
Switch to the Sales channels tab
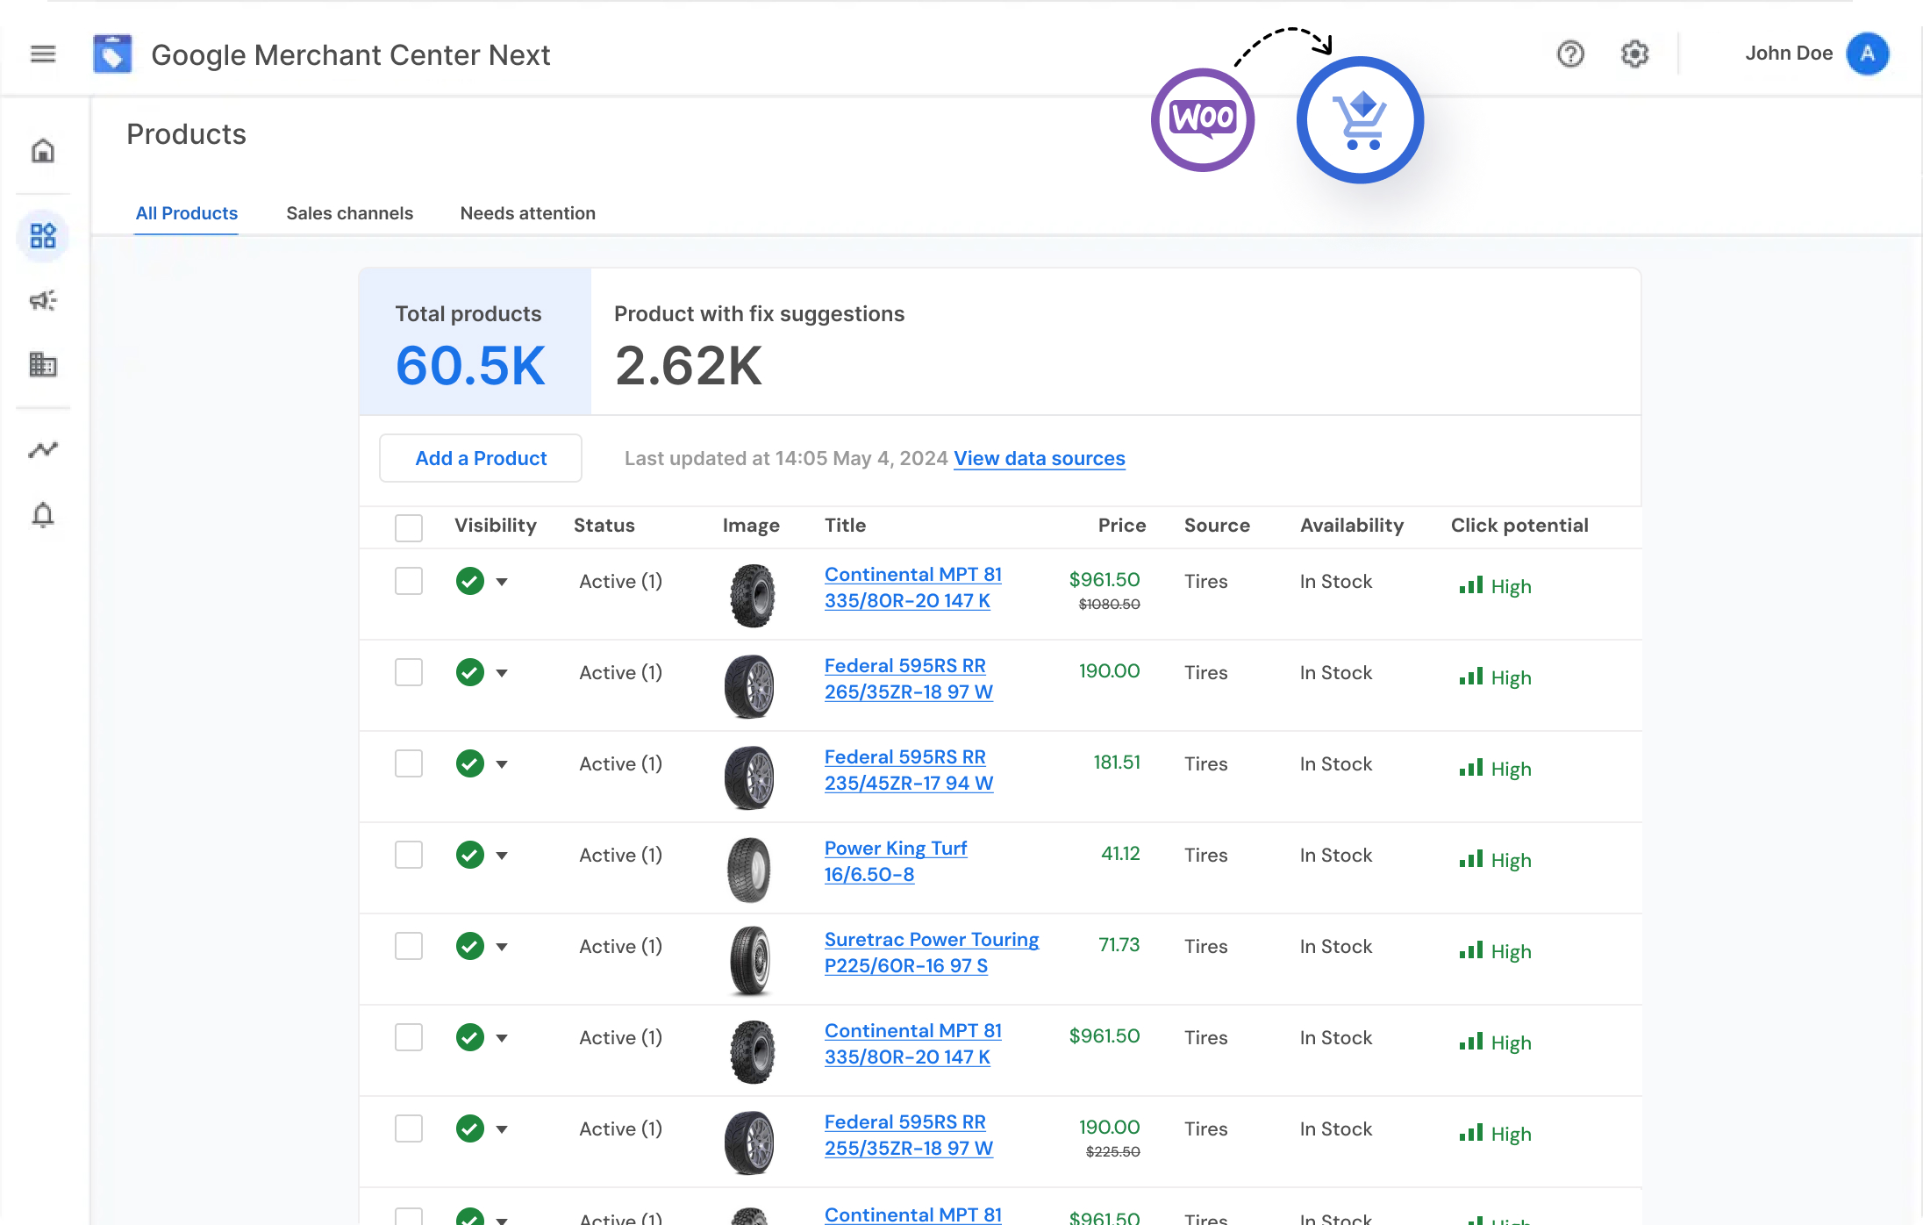349,213
